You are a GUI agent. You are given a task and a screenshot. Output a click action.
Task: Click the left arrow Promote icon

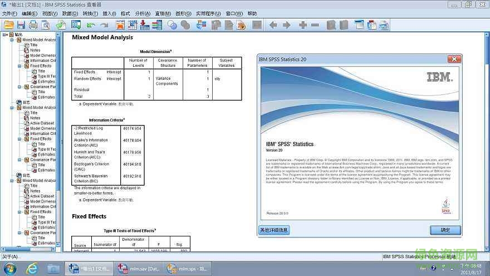click(x=273, y=25)
